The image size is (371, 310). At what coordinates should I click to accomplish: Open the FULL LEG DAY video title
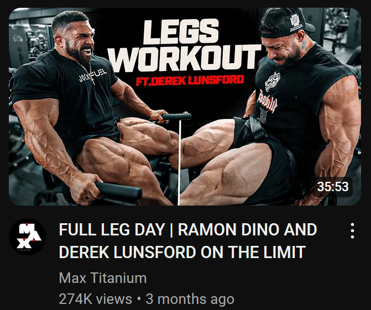tap(187, 240)
